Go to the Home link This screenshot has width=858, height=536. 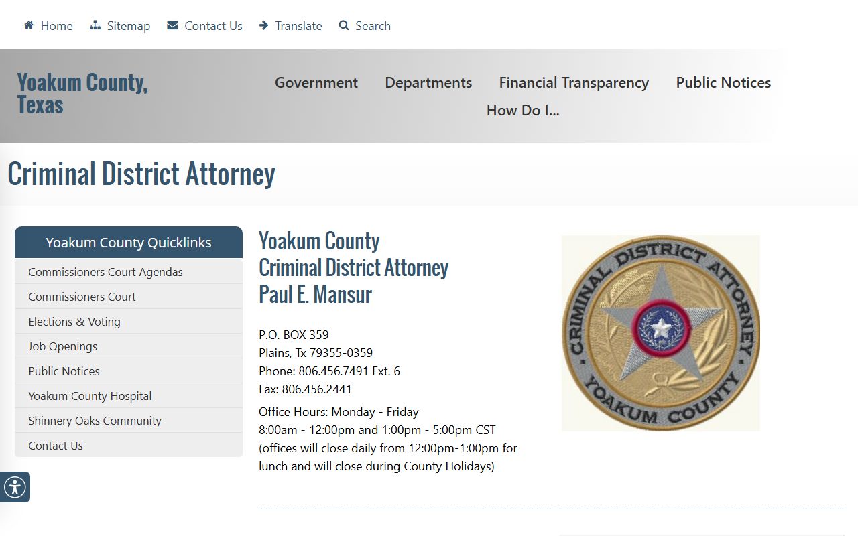point(56,25)
